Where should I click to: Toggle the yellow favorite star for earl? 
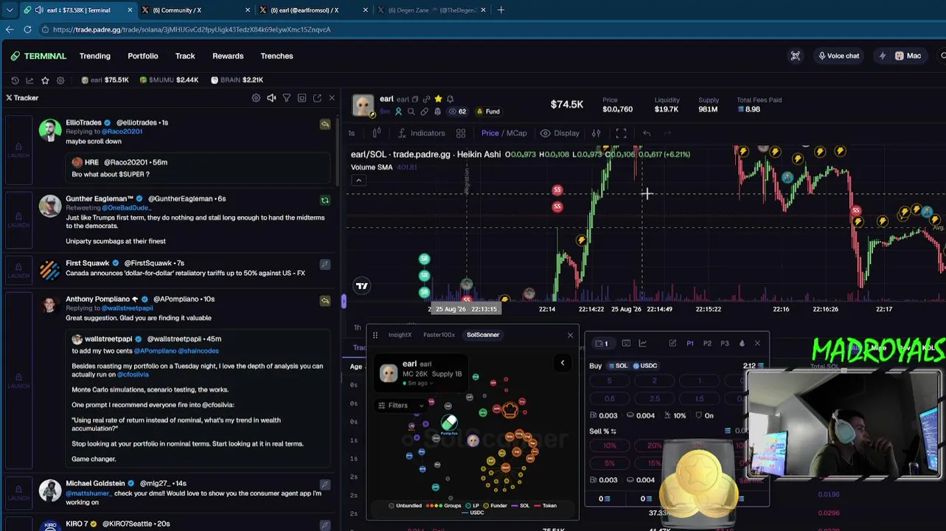(438, 100)
